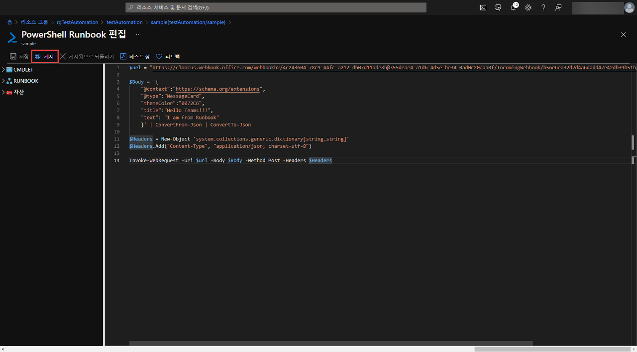Click line number 14 in the gutter
Screen dimensions: 637x352
[x=117, y=160]
